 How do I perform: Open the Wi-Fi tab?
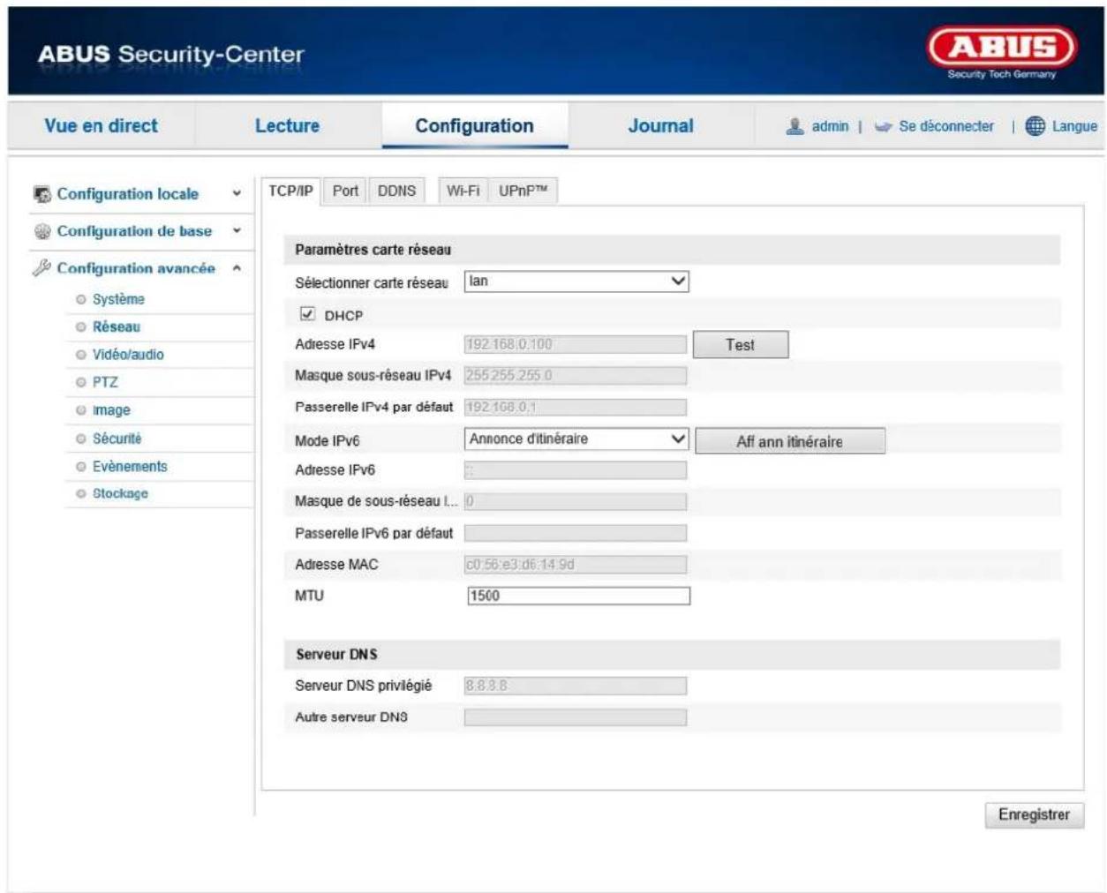(463, 191)
